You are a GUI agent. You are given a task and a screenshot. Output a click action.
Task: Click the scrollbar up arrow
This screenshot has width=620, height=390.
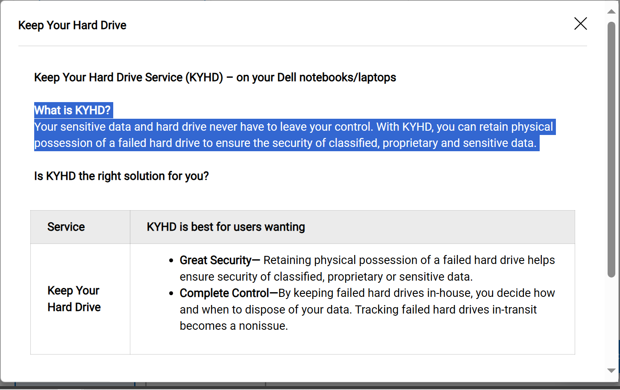click(x=611, y=12)
